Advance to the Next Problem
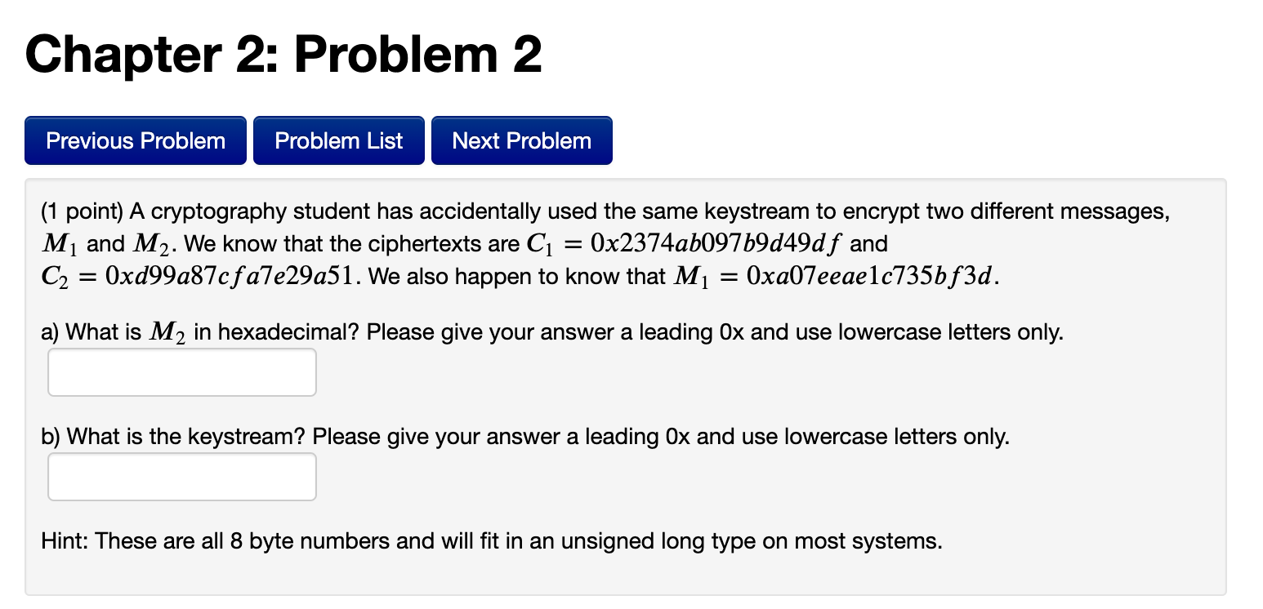This screenshot has height=609, width=1263. tap(521, 140)
